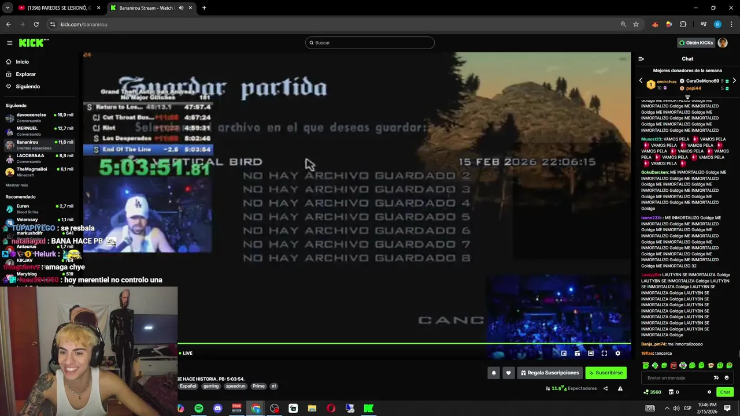The image size is (740, 416).
Task: Open the translate icon in chat input
Action: point(716,377)
